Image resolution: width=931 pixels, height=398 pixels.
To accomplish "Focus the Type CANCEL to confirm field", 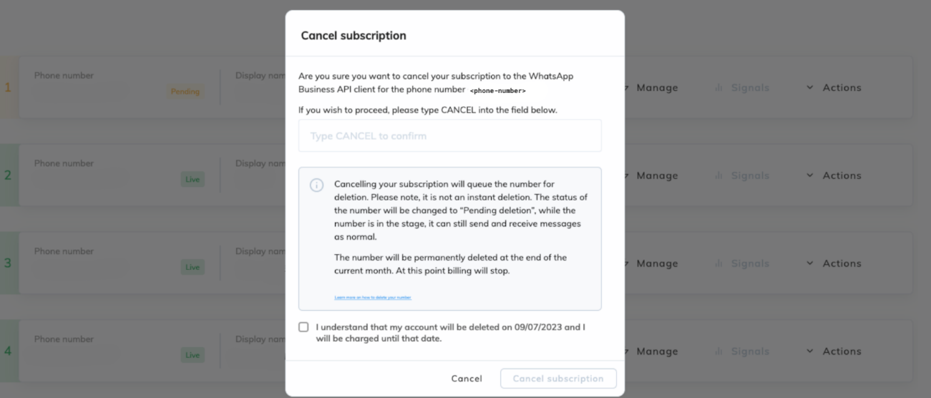I will [449, 136].
